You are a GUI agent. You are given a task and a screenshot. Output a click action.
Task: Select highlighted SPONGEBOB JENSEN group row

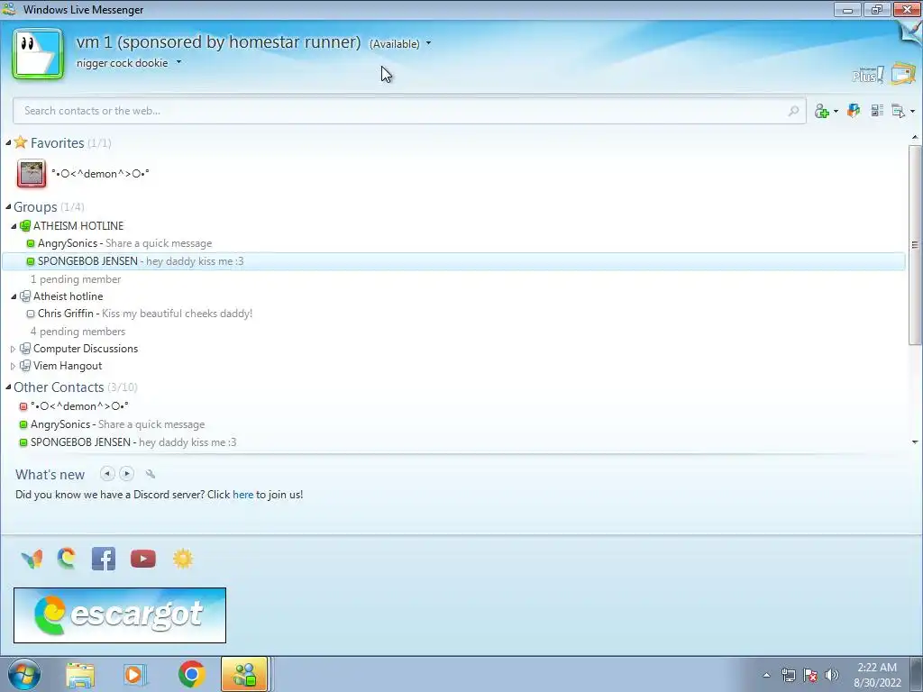pos(453,261)
